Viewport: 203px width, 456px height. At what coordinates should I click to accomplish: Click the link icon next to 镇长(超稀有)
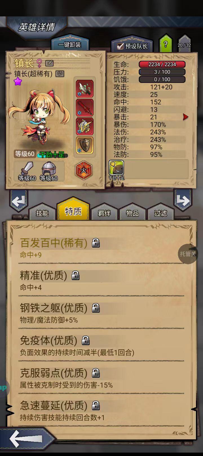(60, 74)
